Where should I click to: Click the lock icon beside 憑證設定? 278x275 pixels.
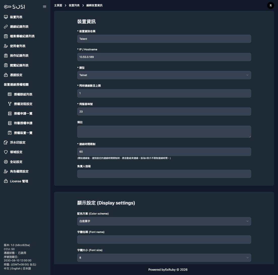(x=6, y=75)
